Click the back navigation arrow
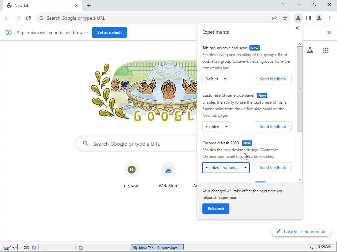337x252 pixels. point(7,18)
